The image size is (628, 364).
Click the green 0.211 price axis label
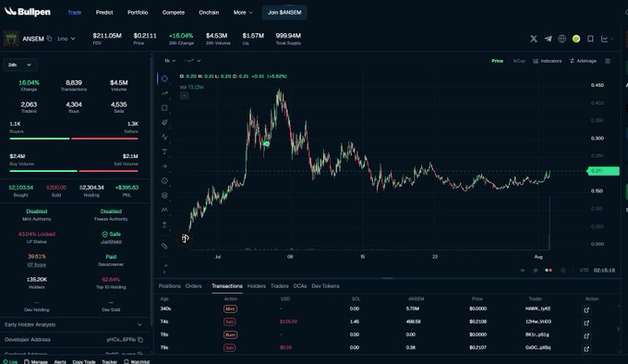pyautogui.click(x=603, y=171)
